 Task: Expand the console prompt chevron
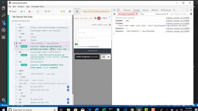click(114, 34)
